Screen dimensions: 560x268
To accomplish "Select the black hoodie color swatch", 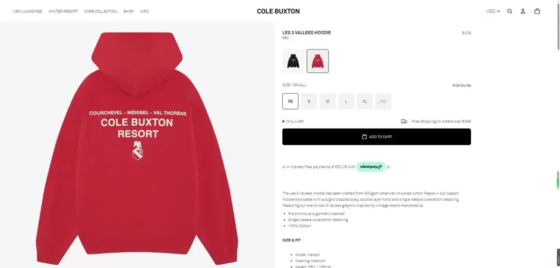I will [294, 61].
